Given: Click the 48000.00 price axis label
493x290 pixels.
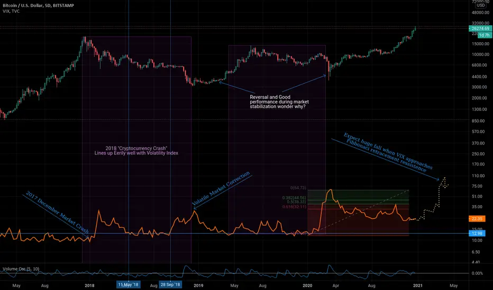Looking at the screenshot, I should point(480,13).
